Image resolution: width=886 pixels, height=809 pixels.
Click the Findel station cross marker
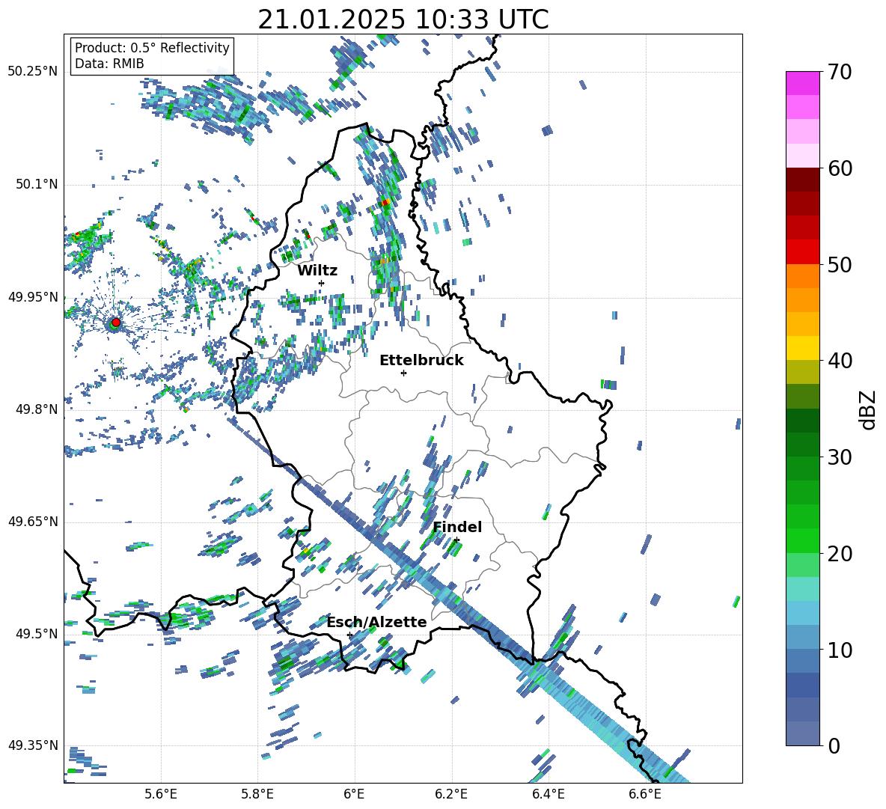[456, 540]
